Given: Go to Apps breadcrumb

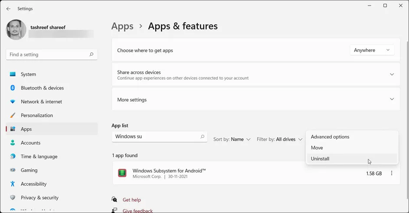Looking at the screenshot, I should [x=122, y=26].
